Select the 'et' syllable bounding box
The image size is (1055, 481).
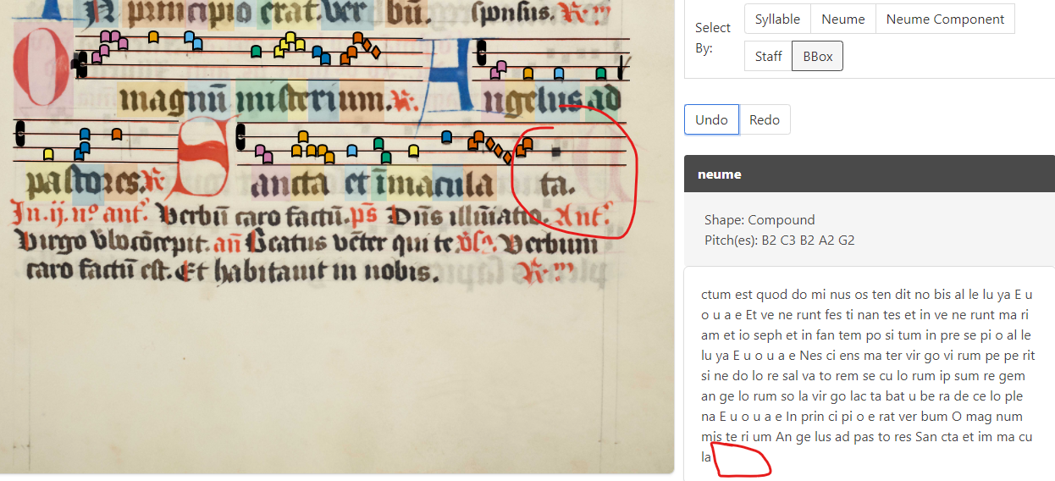click(355, 181)
